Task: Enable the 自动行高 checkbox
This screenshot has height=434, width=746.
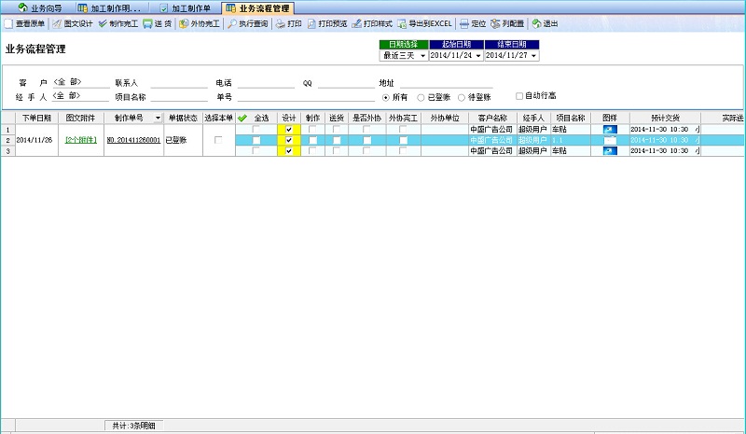Action: 519,95
